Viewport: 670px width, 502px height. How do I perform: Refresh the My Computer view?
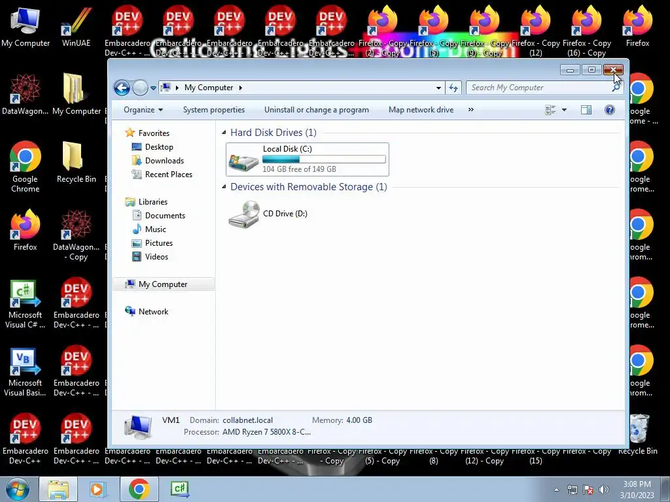pos(453,88)
